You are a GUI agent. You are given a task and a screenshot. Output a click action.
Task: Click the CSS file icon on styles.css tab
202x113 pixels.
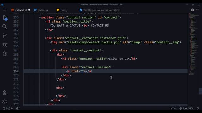pos(35,10)
